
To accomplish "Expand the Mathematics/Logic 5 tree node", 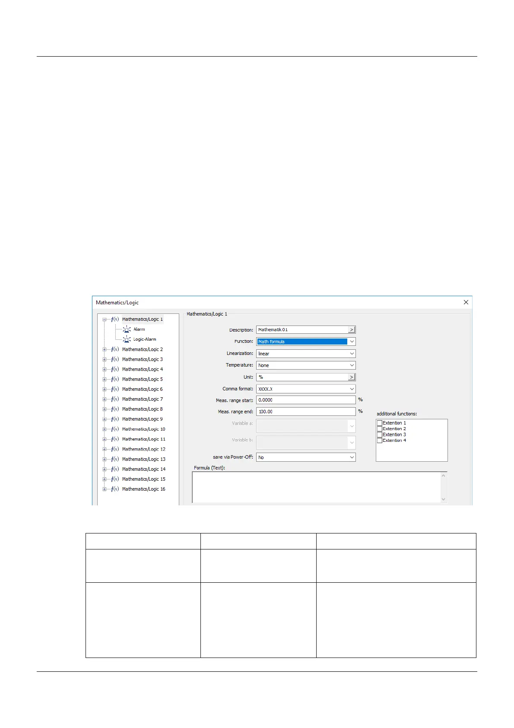I will [x=104, y=379].
